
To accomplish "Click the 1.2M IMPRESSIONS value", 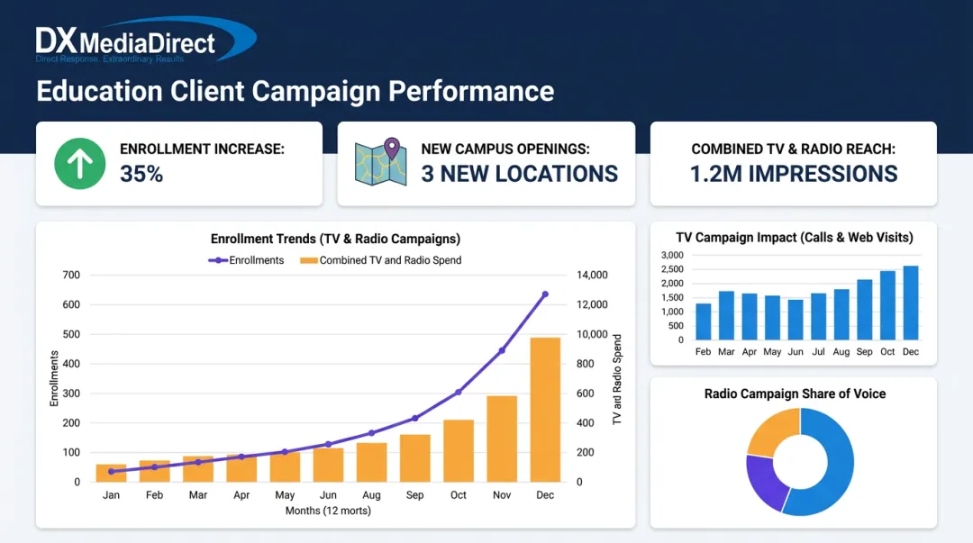I will 794,174.
